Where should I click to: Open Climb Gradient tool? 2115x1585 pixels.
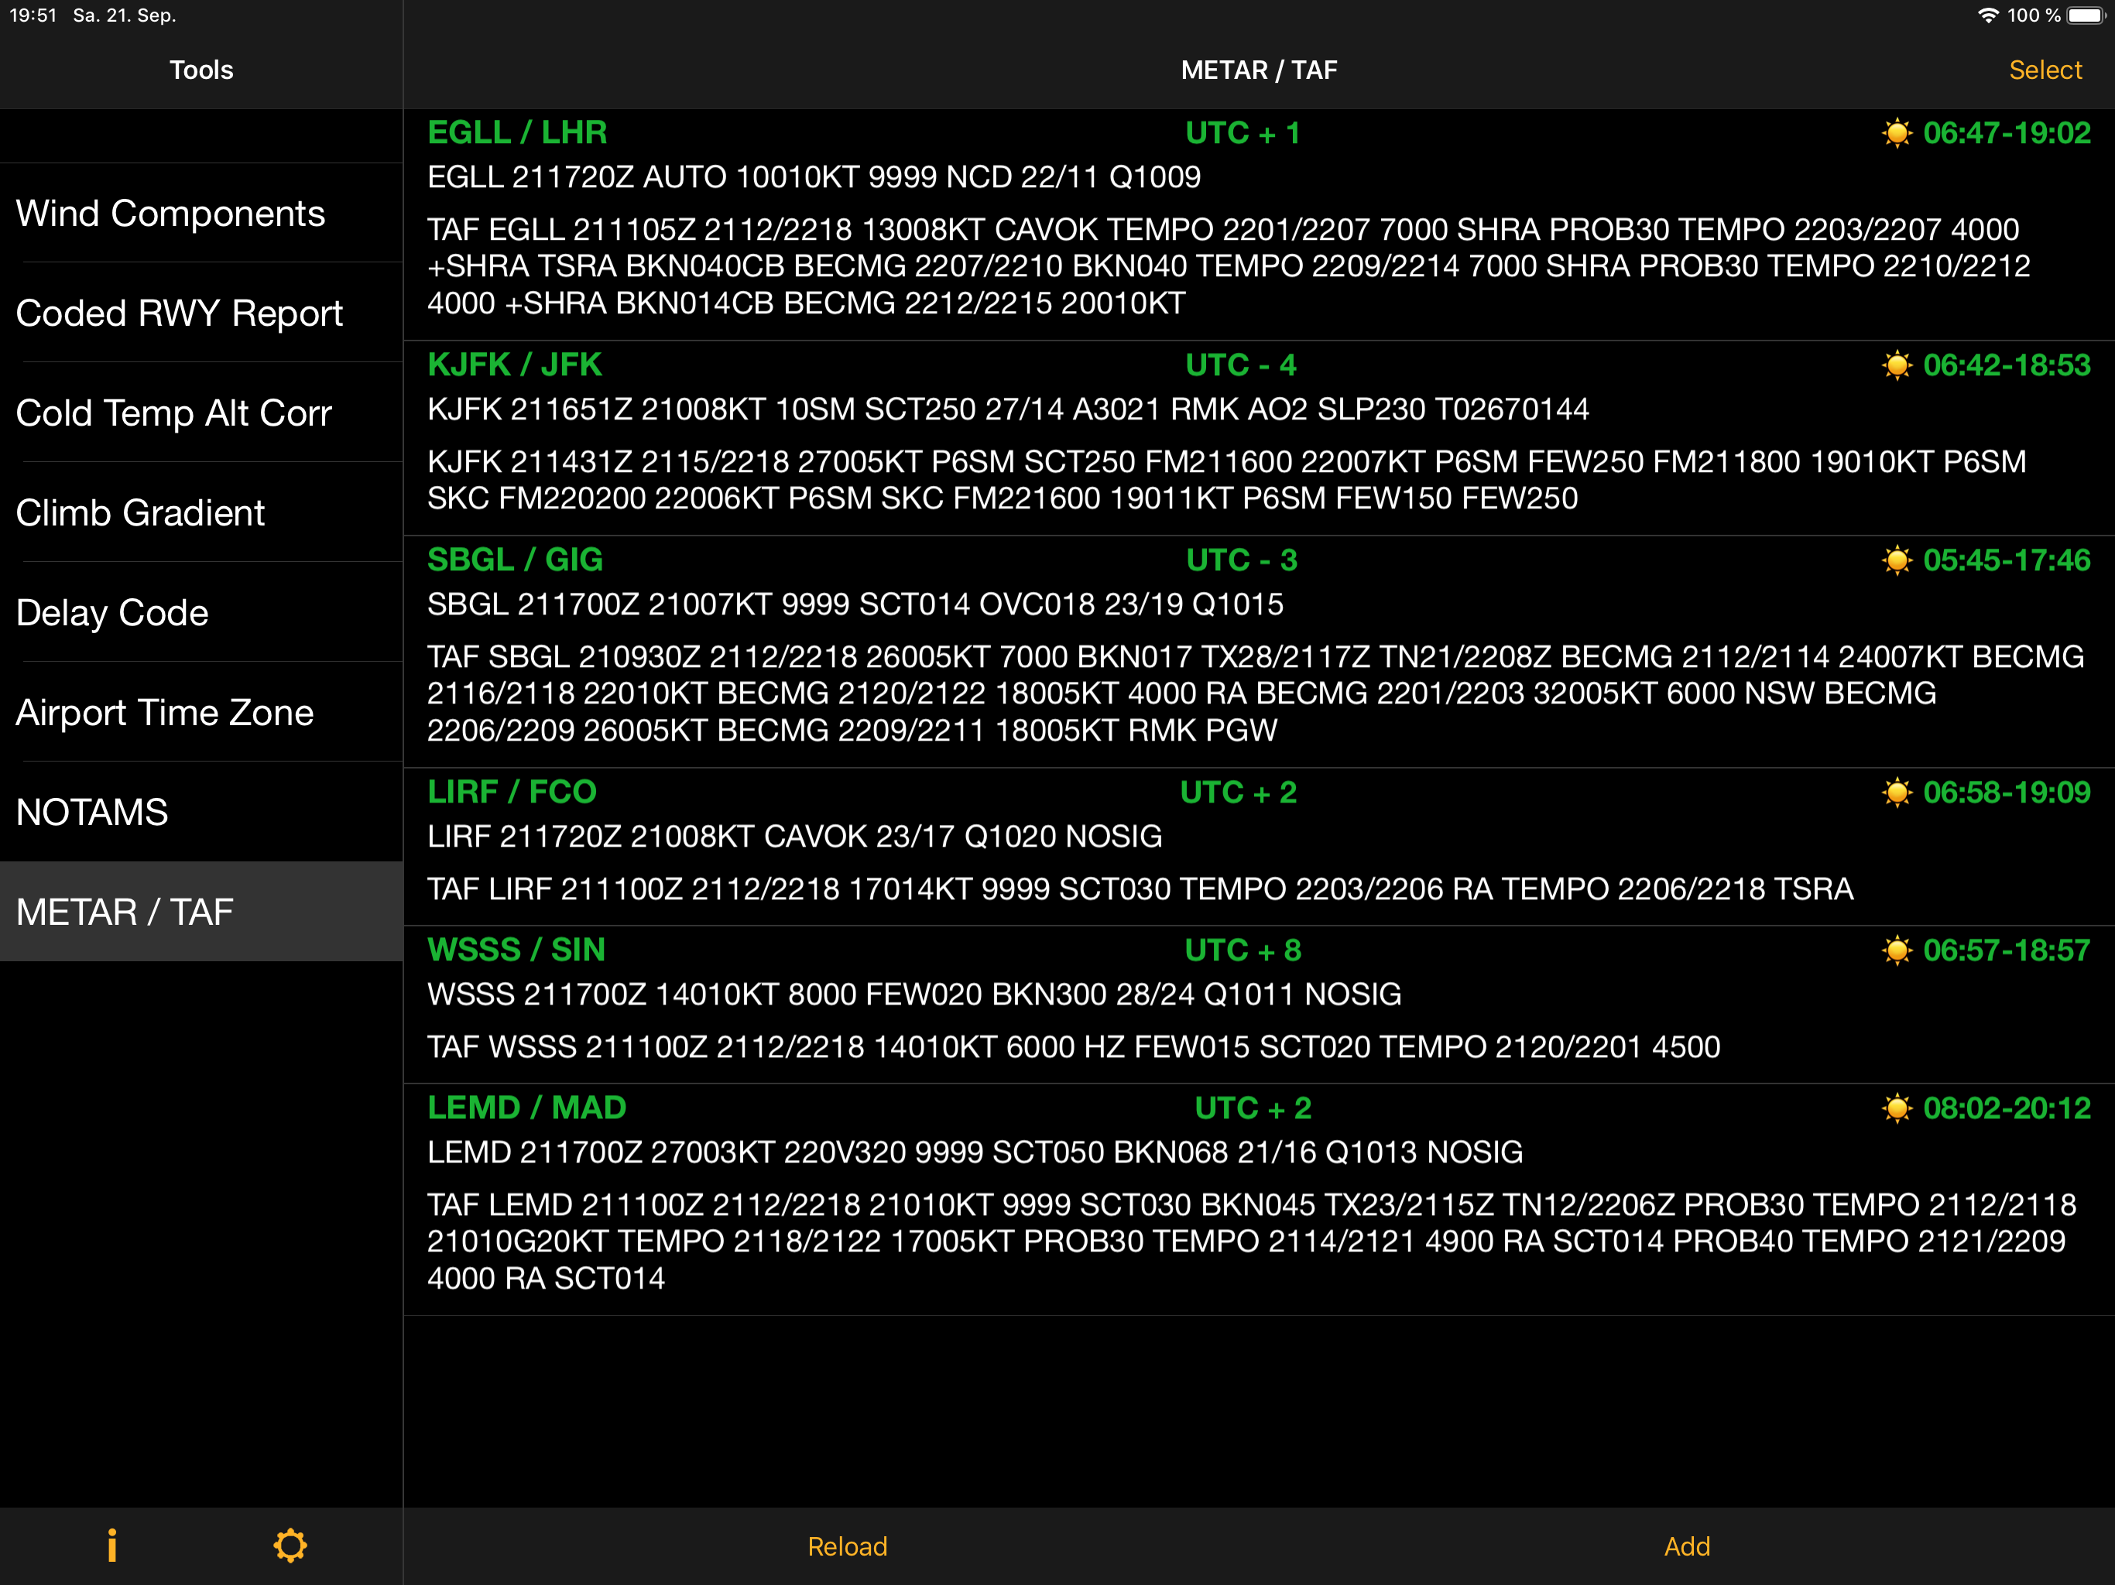pyautogui.click(x=201, y=512)
